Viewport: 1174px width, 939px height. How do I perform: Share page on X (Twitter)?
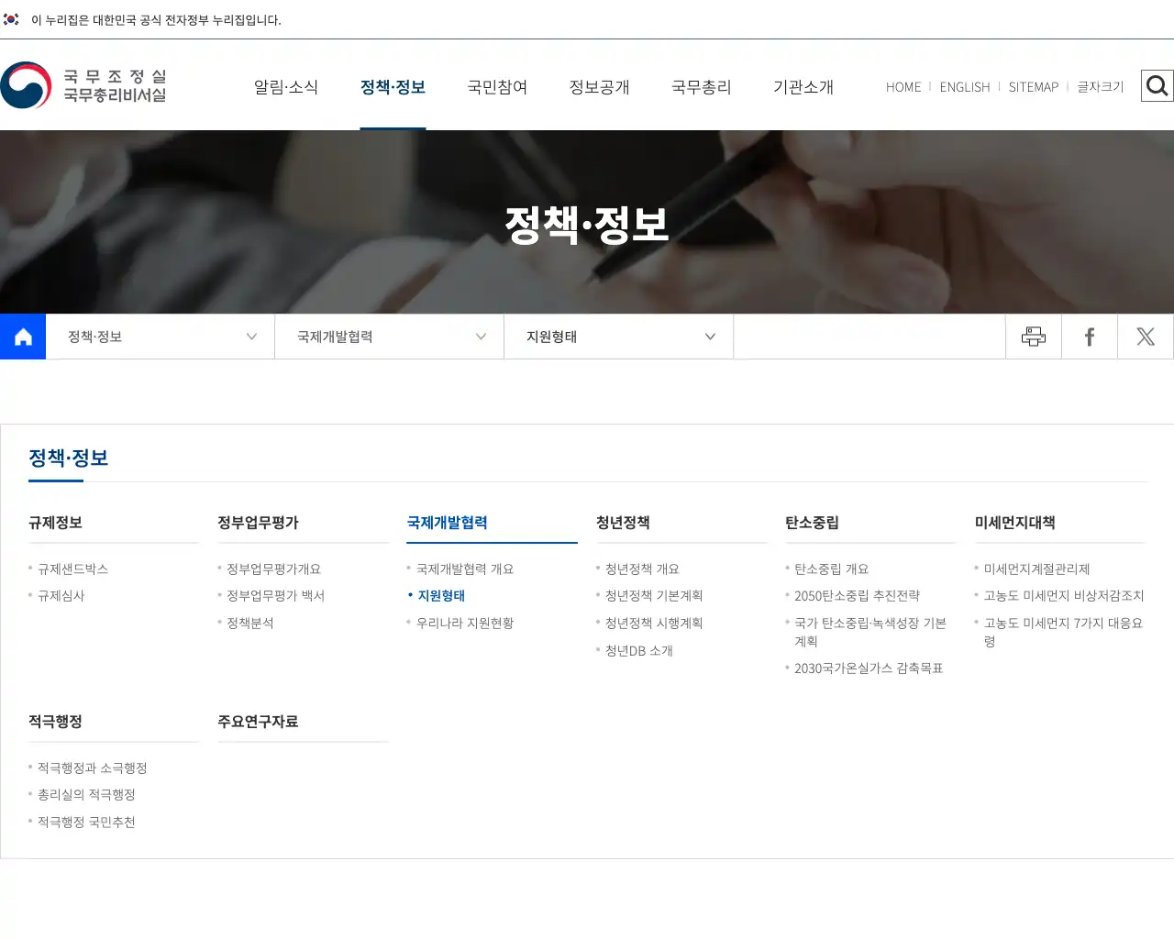[1146, 337]
